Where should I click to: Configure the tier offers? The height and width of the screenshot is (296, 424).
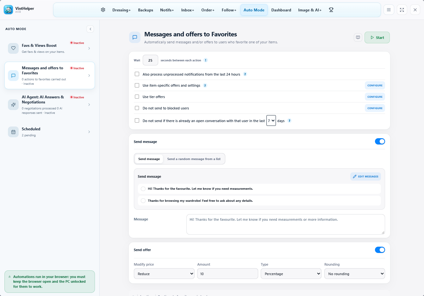pos(375,97)
